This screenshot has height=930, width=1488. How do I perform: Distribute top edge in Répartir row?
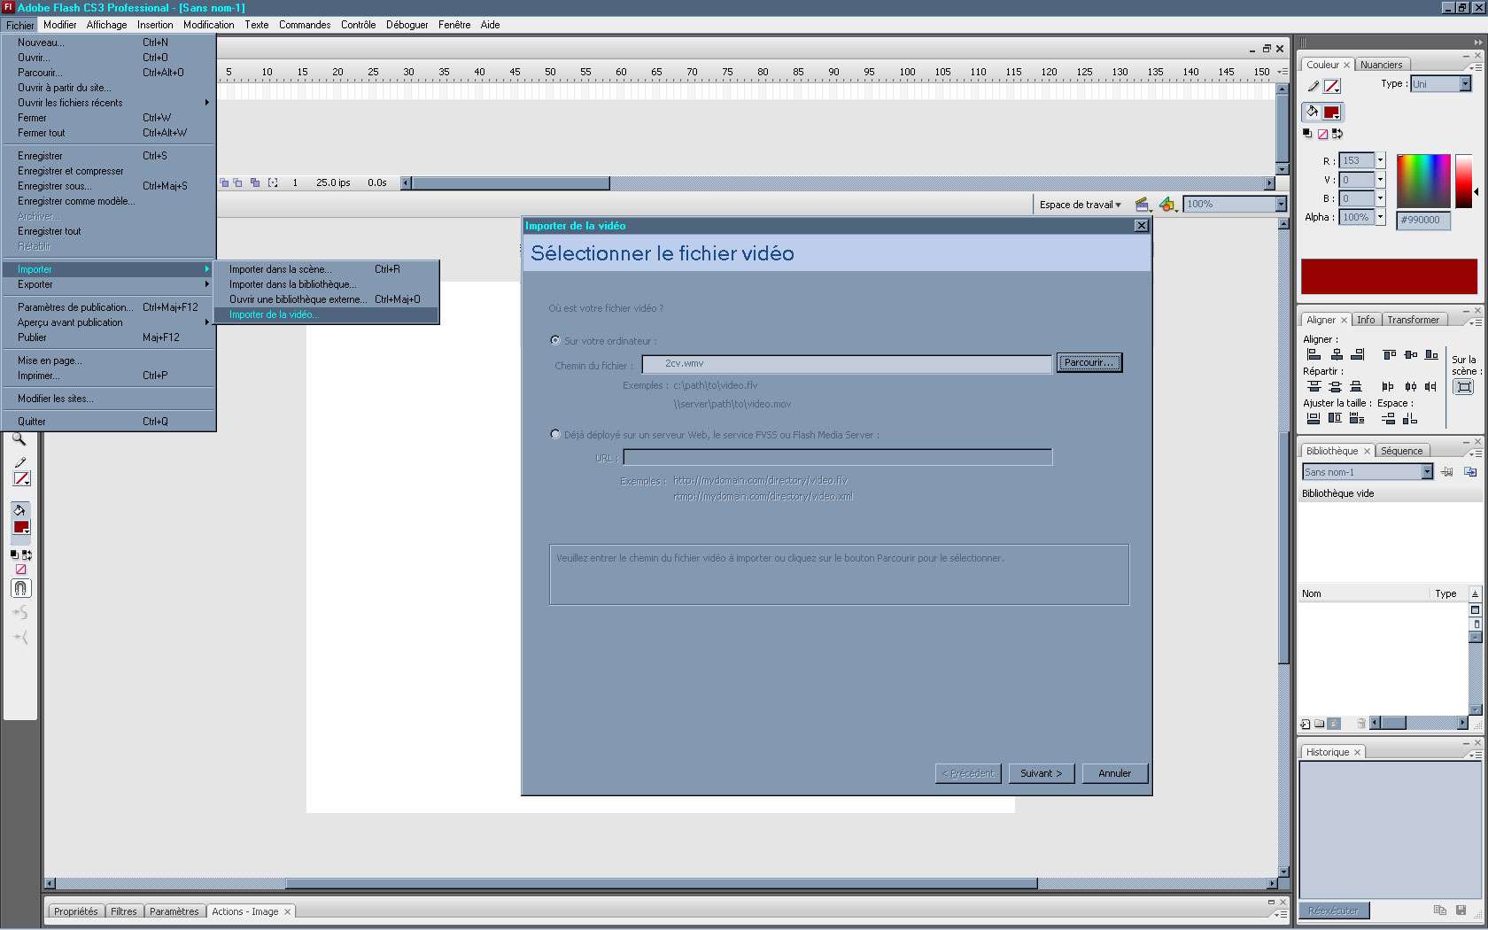click(x=1314, y=386)
